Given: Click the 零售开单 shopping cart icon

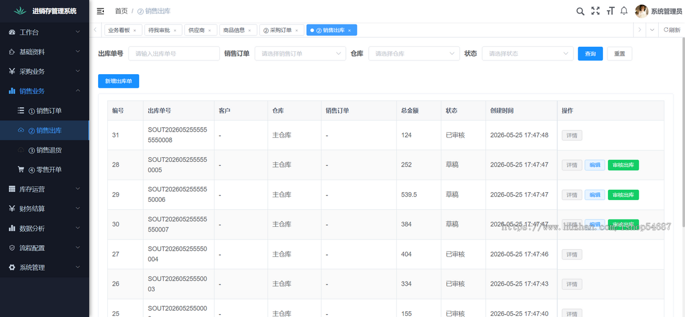Looking at the screenshot, I should click(x=21, y=169).
